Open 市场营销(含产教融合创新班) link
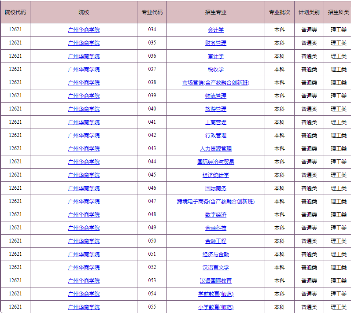 click(x=215, y=83)
